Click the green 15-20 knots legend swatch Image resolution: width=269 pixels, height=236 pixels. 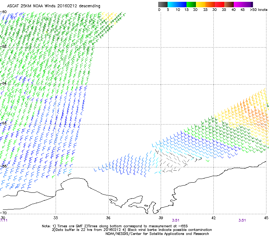click(191, 4)
